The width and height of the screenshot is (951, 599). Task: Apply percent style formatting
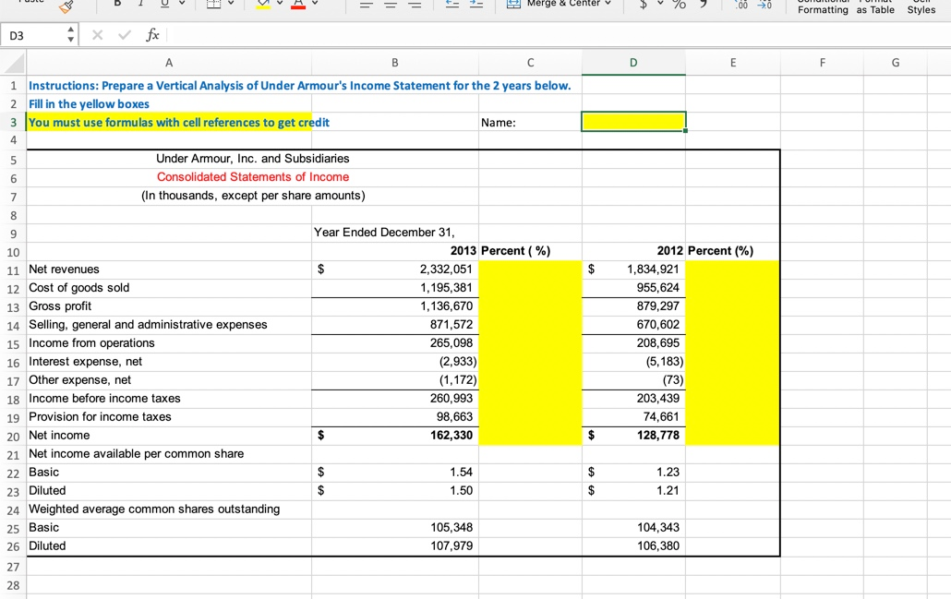680,6
